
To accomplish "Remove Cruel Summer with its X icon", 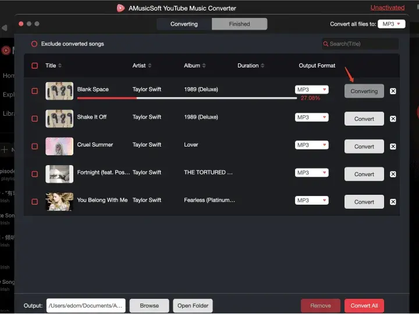I will point(393,147).
